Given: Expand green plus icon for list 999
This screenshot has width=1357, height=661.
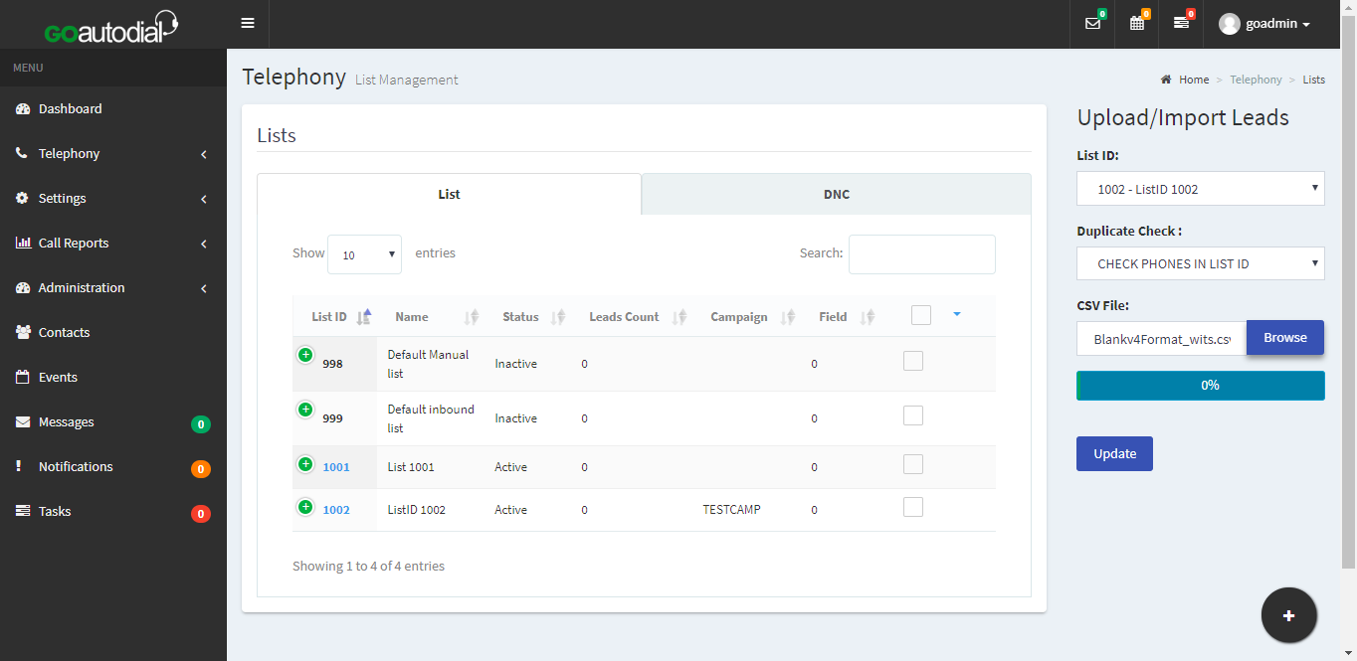Looking at the screenshot, I should pos(305,409).
